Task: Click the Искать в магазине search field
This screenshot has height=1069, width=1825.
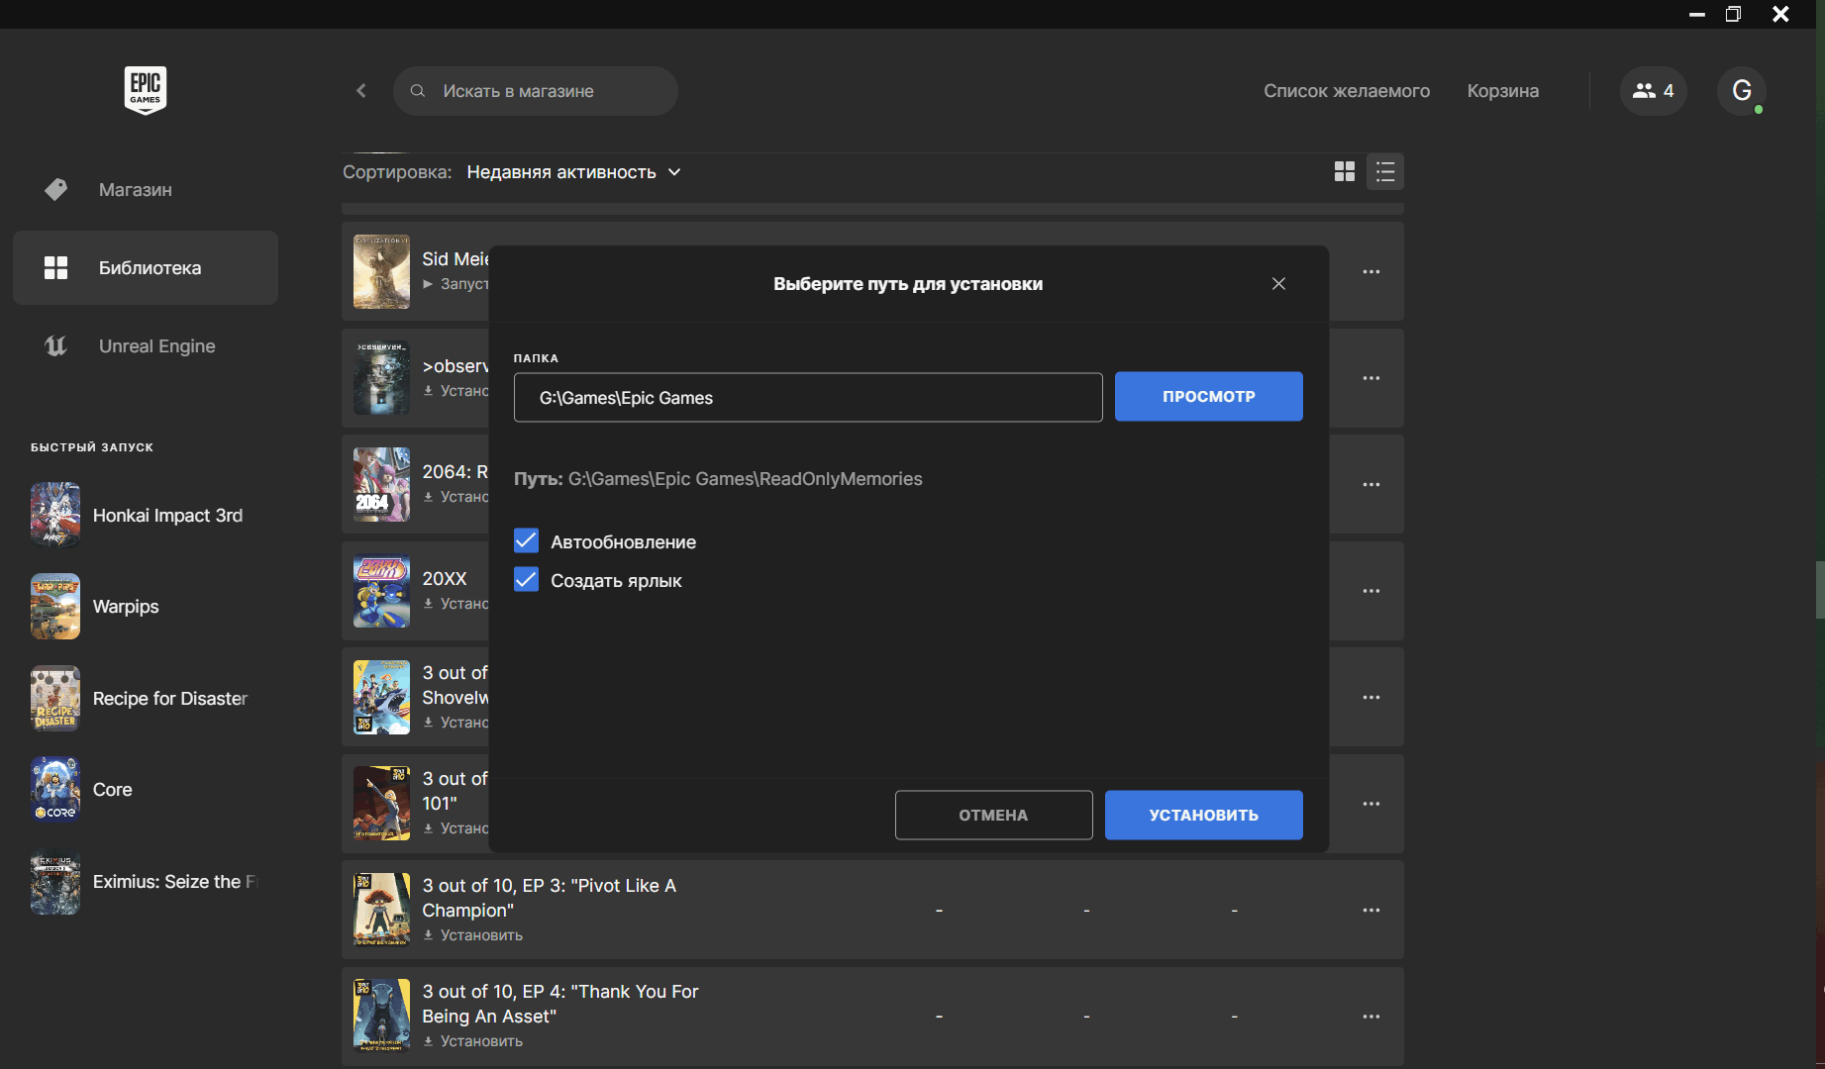Action: 536,91
